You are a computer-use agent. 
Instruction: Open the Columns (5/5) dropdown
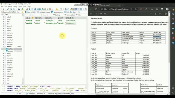pyautogui.click(x=70, y=15)
